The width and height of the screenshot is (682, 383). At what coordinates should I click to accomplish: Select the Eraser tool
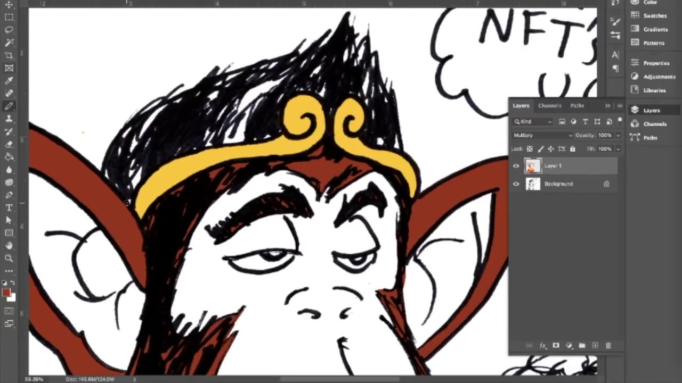pyautogui.click(x=9, y=144)
